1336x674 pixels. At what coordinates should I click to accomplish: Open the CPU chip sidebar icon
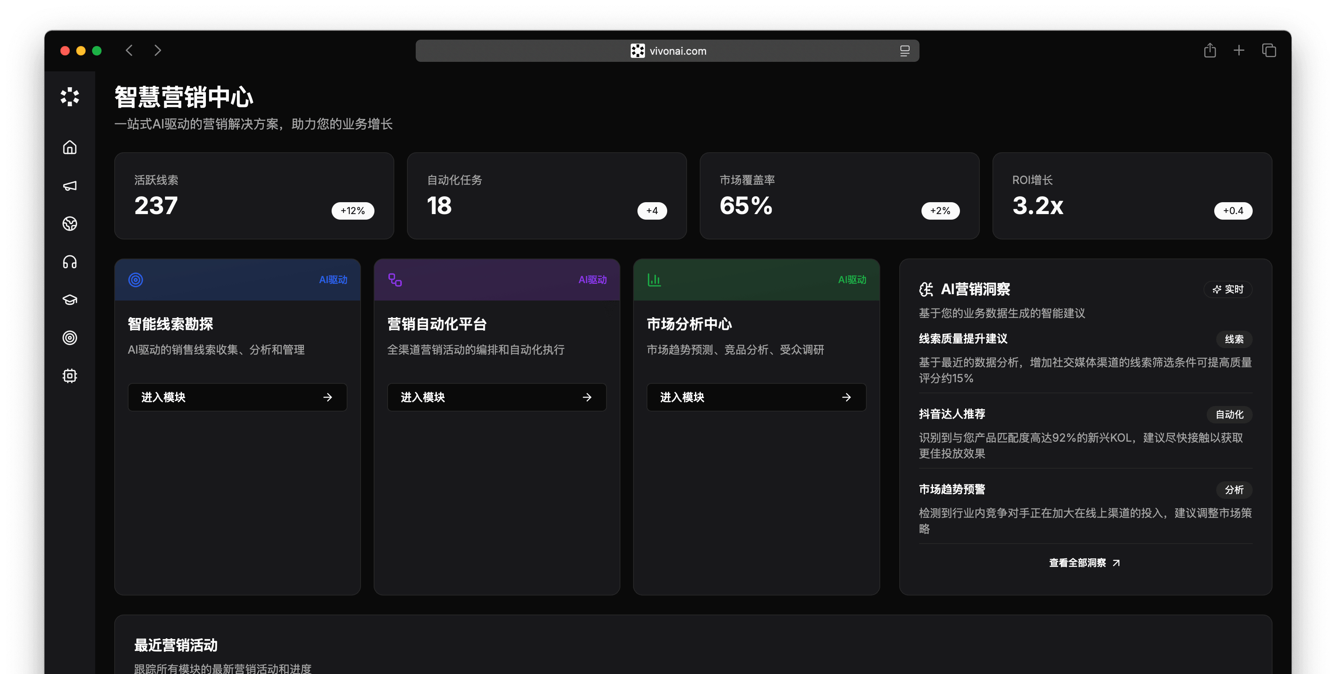(69, 376)
